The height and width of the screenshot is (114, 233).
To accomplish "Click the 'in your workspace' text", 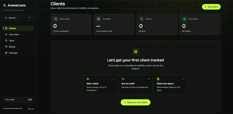I will (x=61, y=31).
